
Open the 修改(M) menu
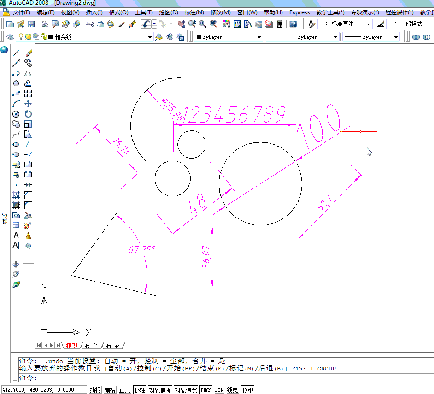220,12
